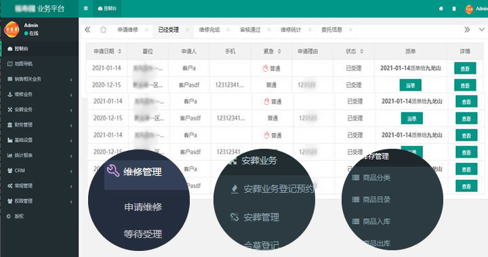The width and height of the screenshot is (488, 257).
Task: Close the 审核通过 tab
Action: point(269,30)
